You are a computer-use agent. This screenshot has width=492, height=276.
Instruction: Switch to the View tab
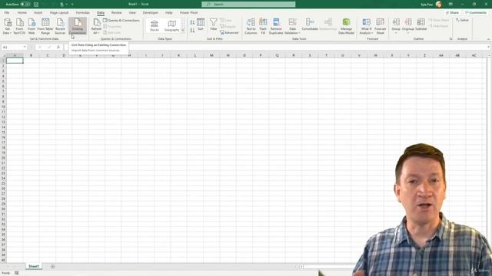point(132,12)
